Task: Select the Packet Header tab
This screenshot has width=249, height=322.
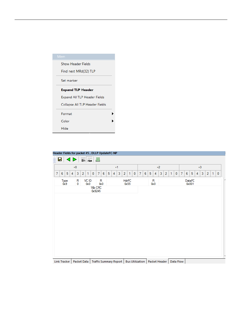Action: pyautogui.click(x=157, y=262)
